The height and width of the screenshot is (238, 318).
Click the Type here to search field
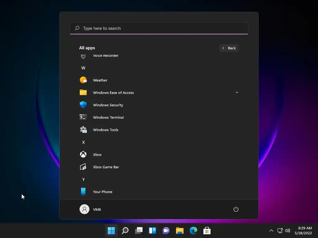point(159,28)
